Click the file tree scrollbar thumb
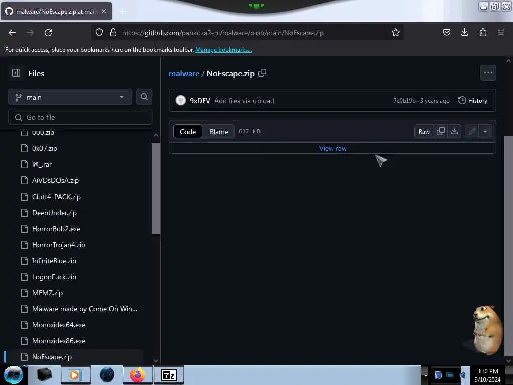513x385 pixels. click(x=156, y=188)
